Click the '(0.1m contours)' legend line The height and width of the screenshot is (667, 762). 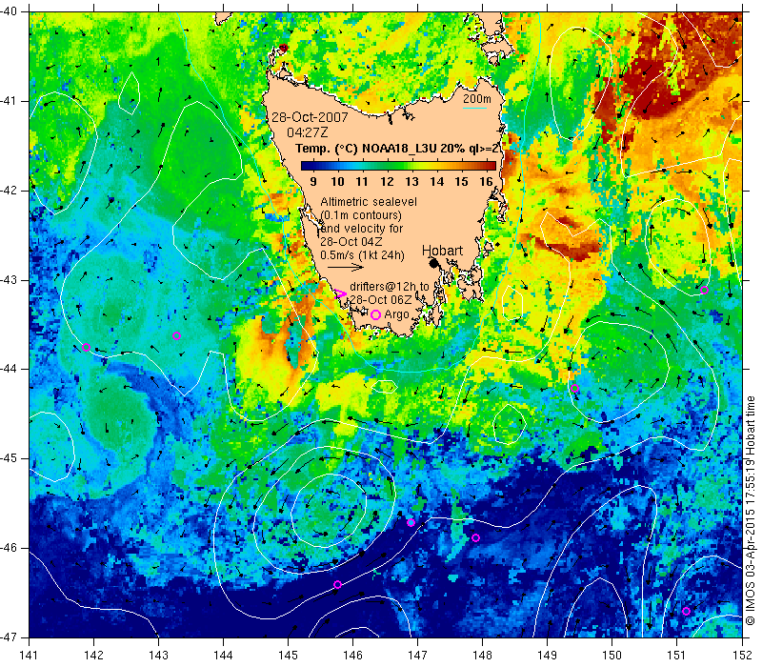point(361,215)
